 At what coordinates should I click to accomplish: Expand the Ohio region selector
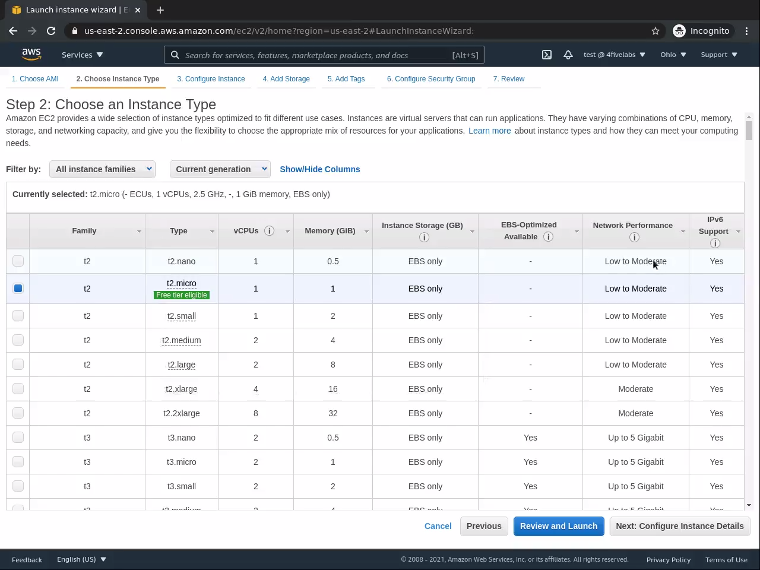coord(673,55)
